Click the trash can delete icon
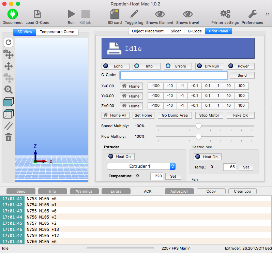Screen dimensions: 272x253 tap(9, 137)
